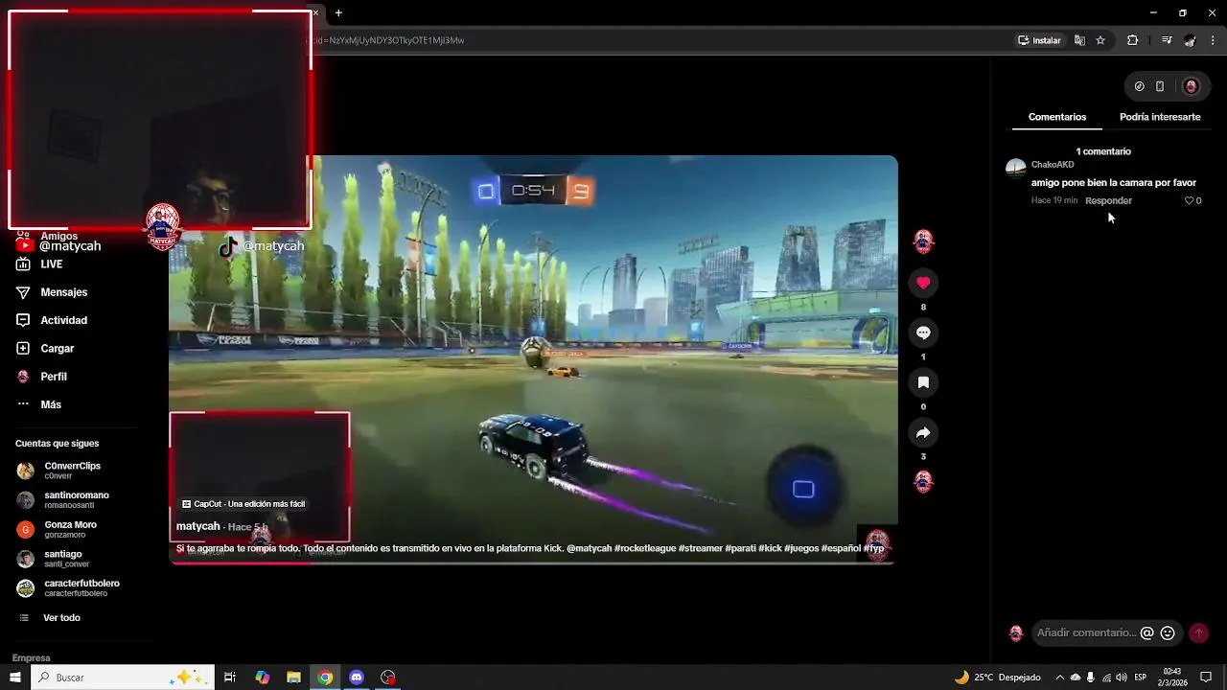
Task: Open ChakoAKD's profile avatar
Action: click(1015, 169)
